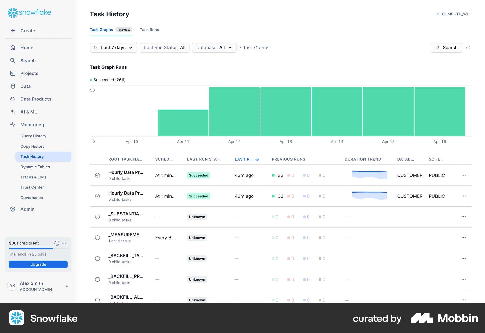The width and height of the screenshot is (485, 333).
Task: Switch to the Task Runs tab
Action: (x=149, y=30)
